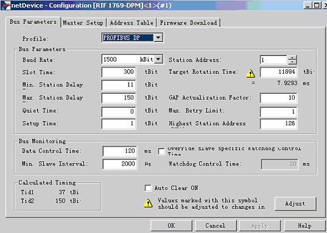
Task: Open the Address Table tab
Action: point(132,23)
